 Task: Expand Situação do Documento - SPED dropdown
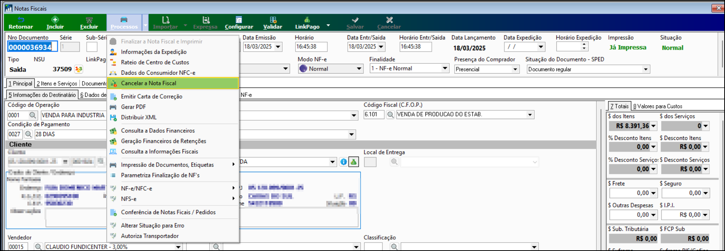tap(646, 69)
